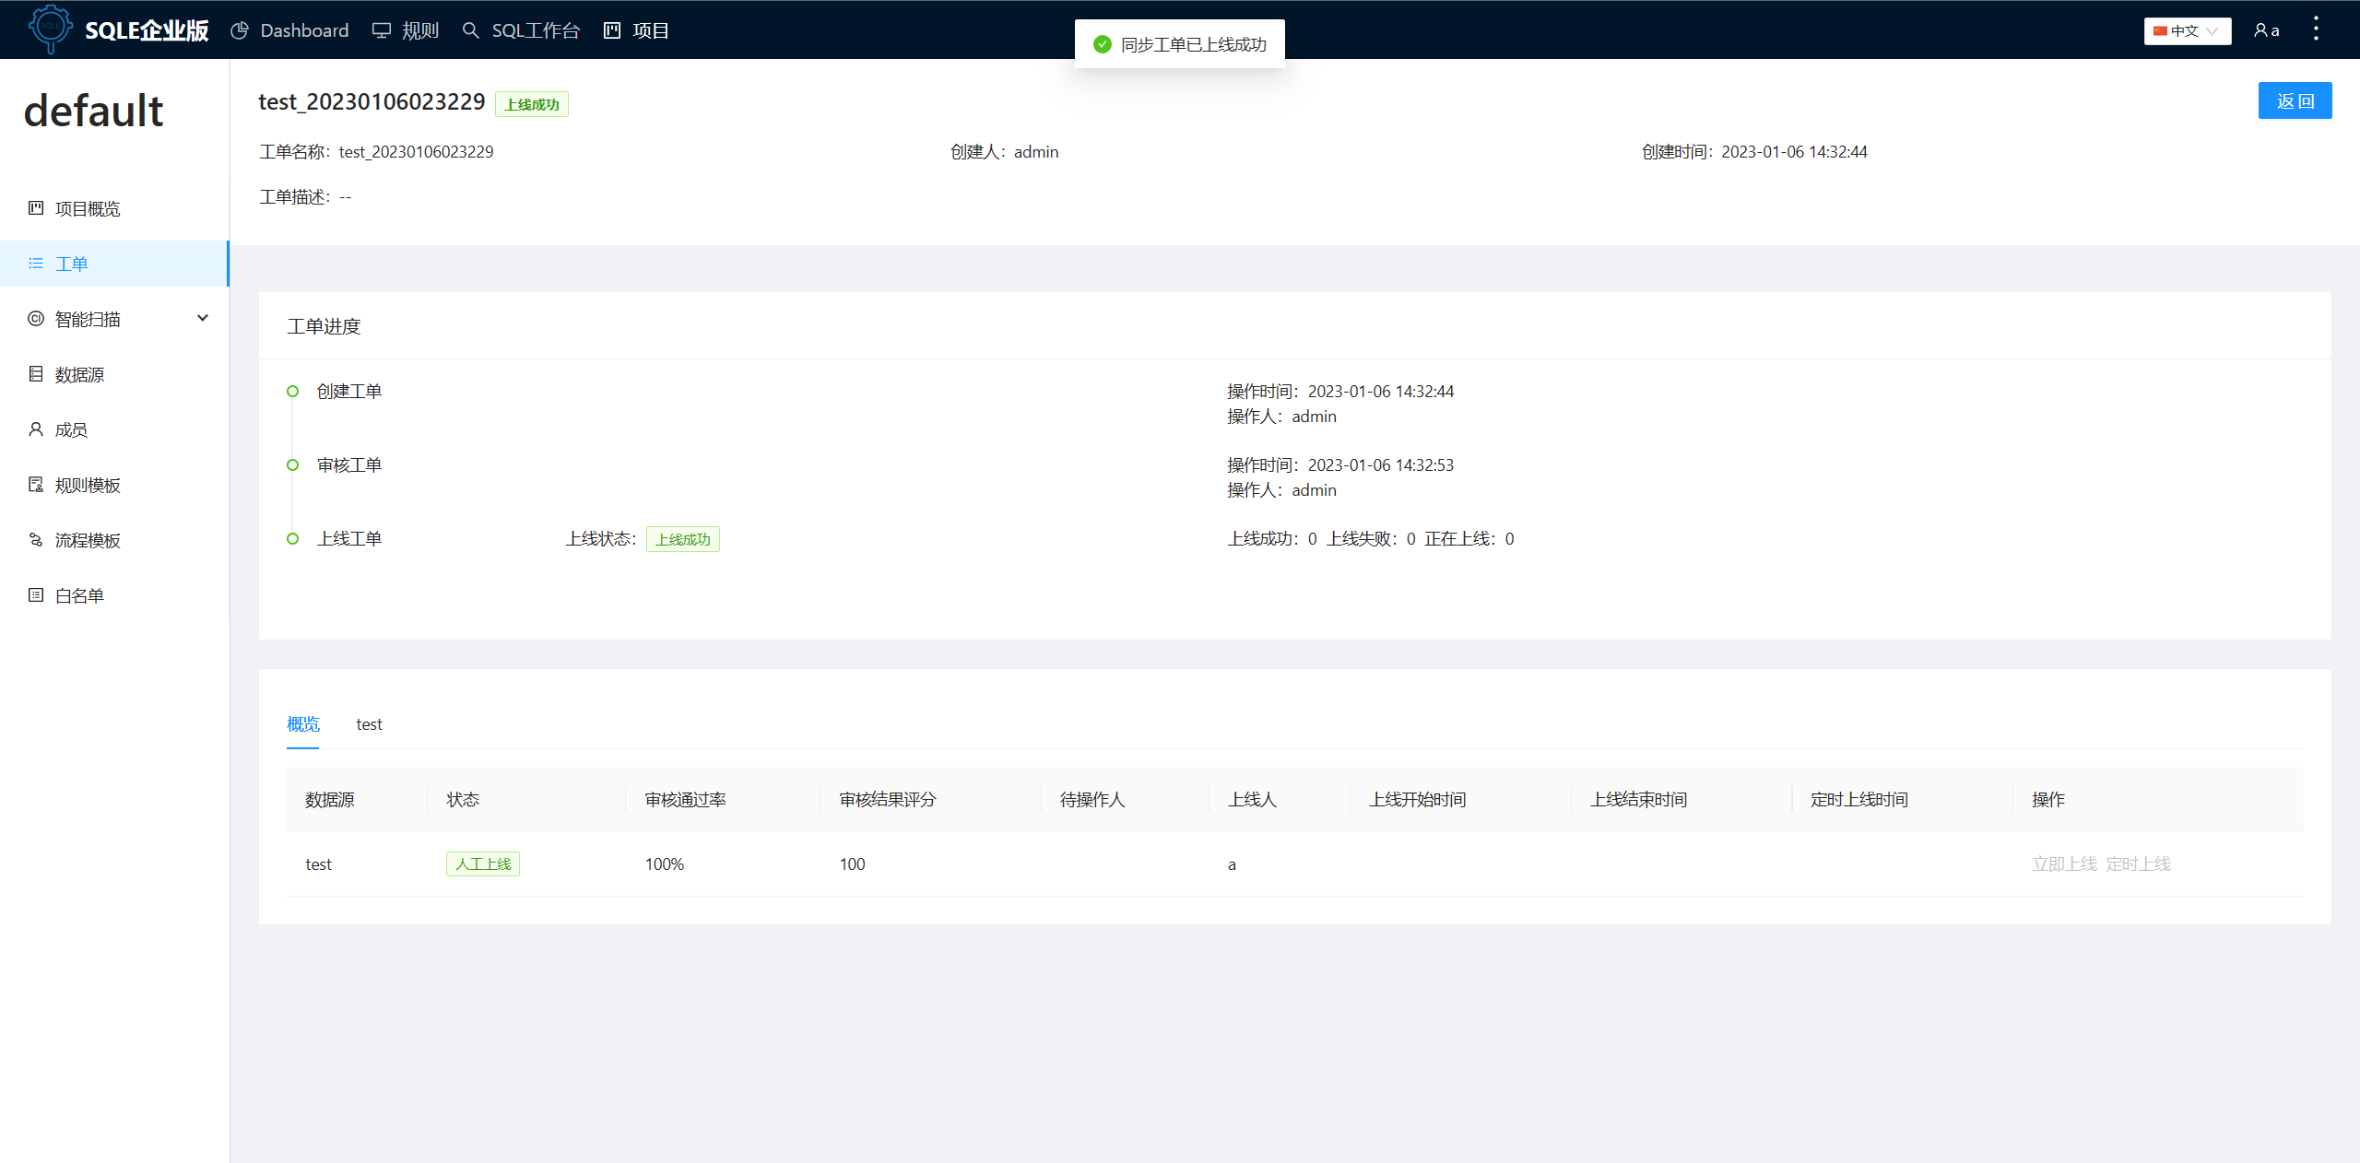The image size is (2360, 1163).
Task: Click the 流程模板 flow icon in the sidebar
Action: [x=35, y=539]
